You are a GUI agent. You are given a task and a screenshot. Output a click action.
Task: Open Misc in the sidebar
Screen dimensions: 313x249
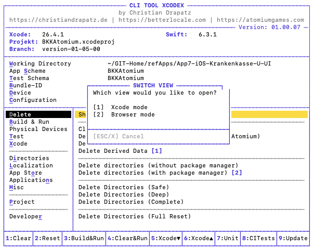pyautogui.click(x=16, y=187)
